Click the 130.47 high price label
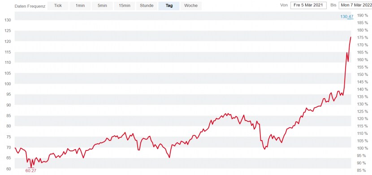The height and width of the screenshot is (175, 372). pyautogui.click(x=347, y=17)
